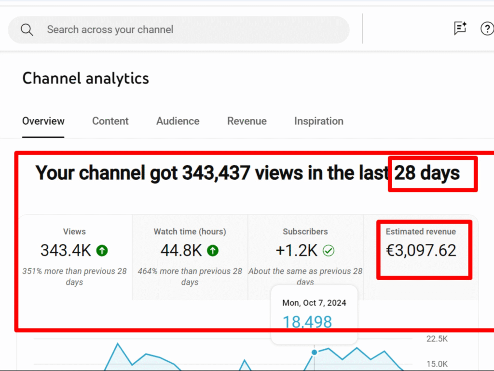Image resolution: width=494 pixels, height=371 pixels.
Task: Click the 15.0K axis label
Action: [x=437, y=364]
